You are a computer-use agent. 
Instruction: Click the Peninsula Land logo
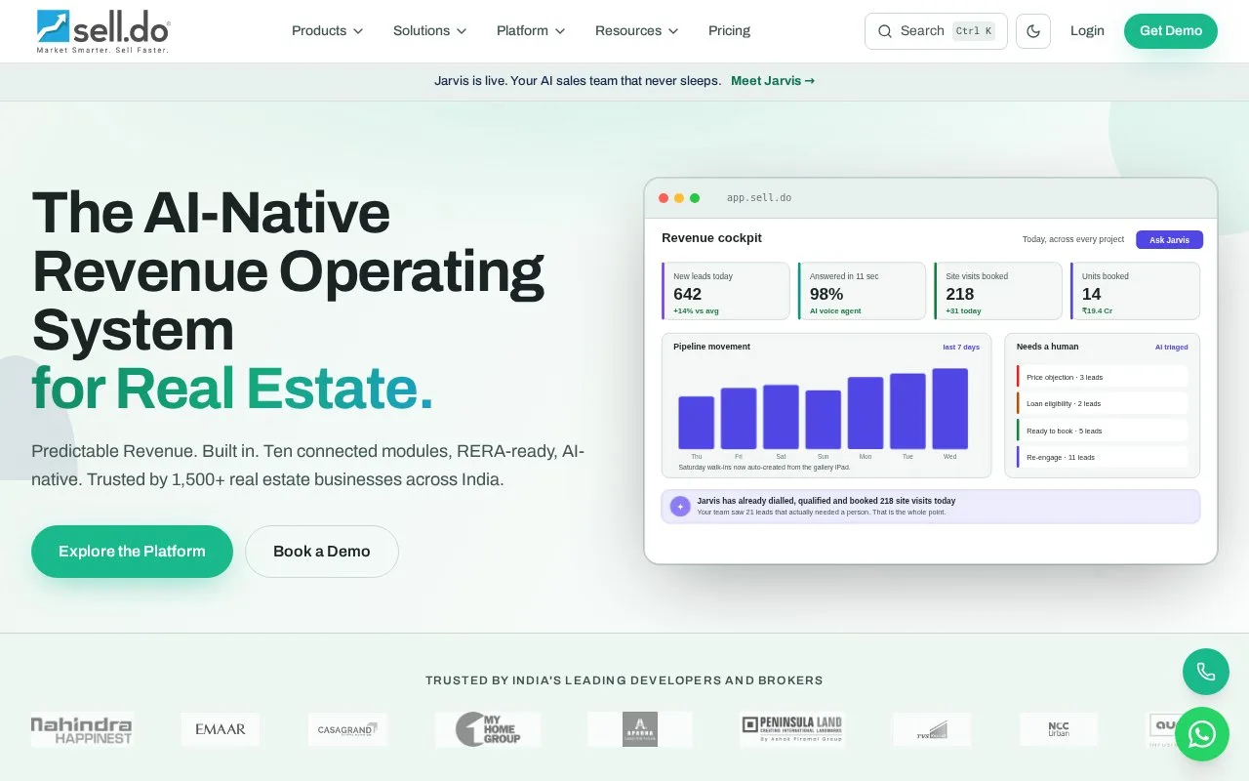pyautogui.click(x=791, y=729)
